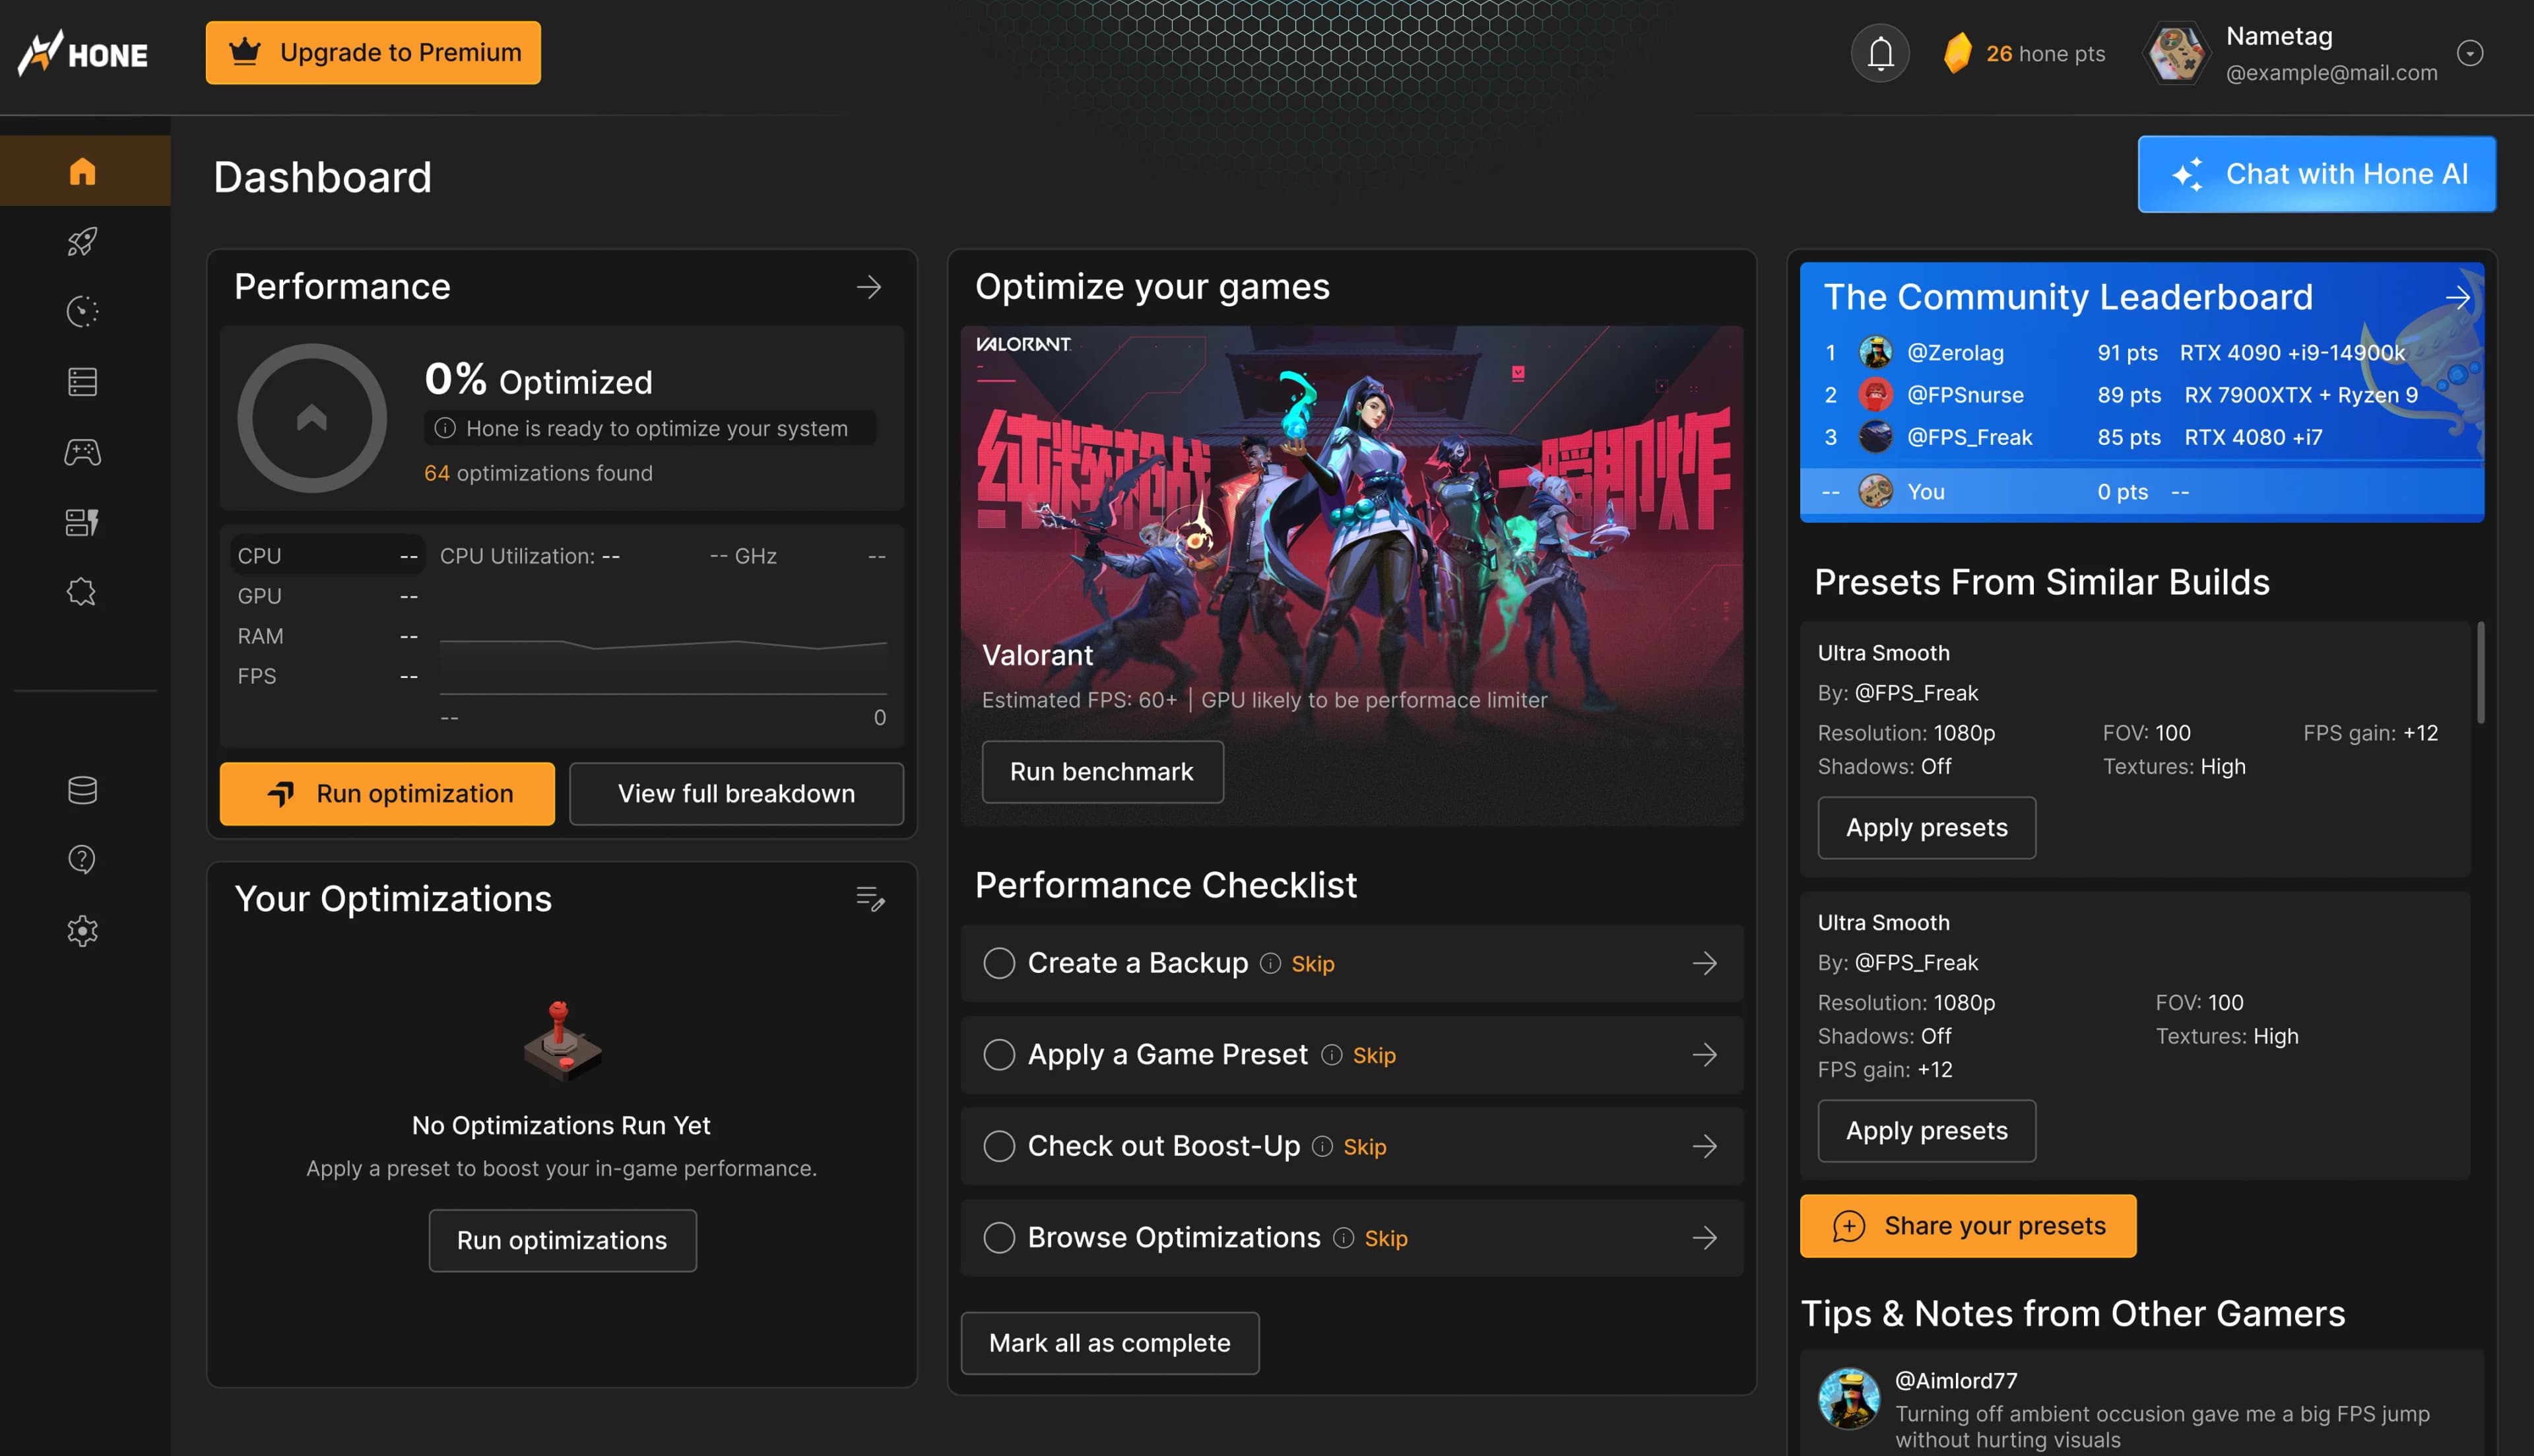This screenshot has width=2534, height=1456.
Task: Click Upgrade to Premium button
Action: pos(373,53)
